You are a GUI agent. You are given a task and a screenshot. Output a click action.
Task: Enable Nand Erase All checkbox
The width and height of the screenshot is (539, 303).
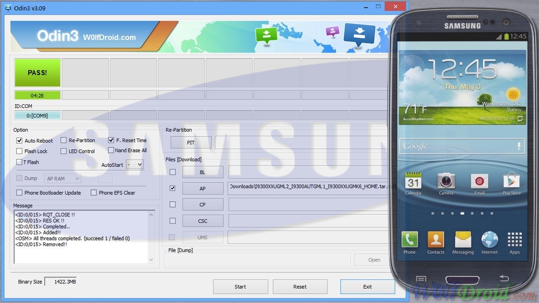pyautogui.click(x=111, y=150)
